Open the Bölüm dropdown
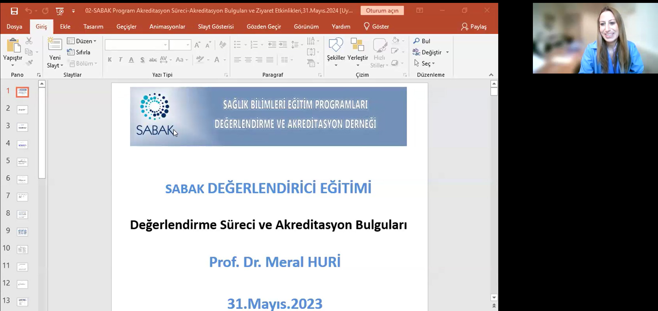658x311 pixels. point(83,63)
